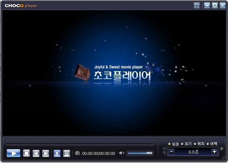This screenshot has height=163, width=228.
Task: Skip to the next track
Action: click(46, 153)
